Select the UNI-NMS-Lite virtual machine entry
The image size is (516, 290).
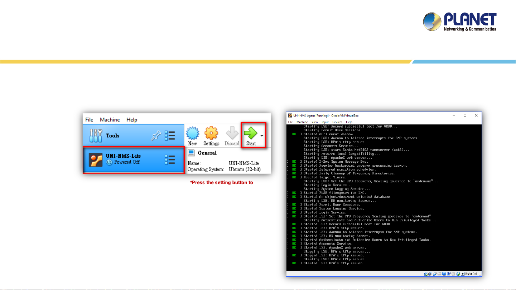[x=134, y=160]
